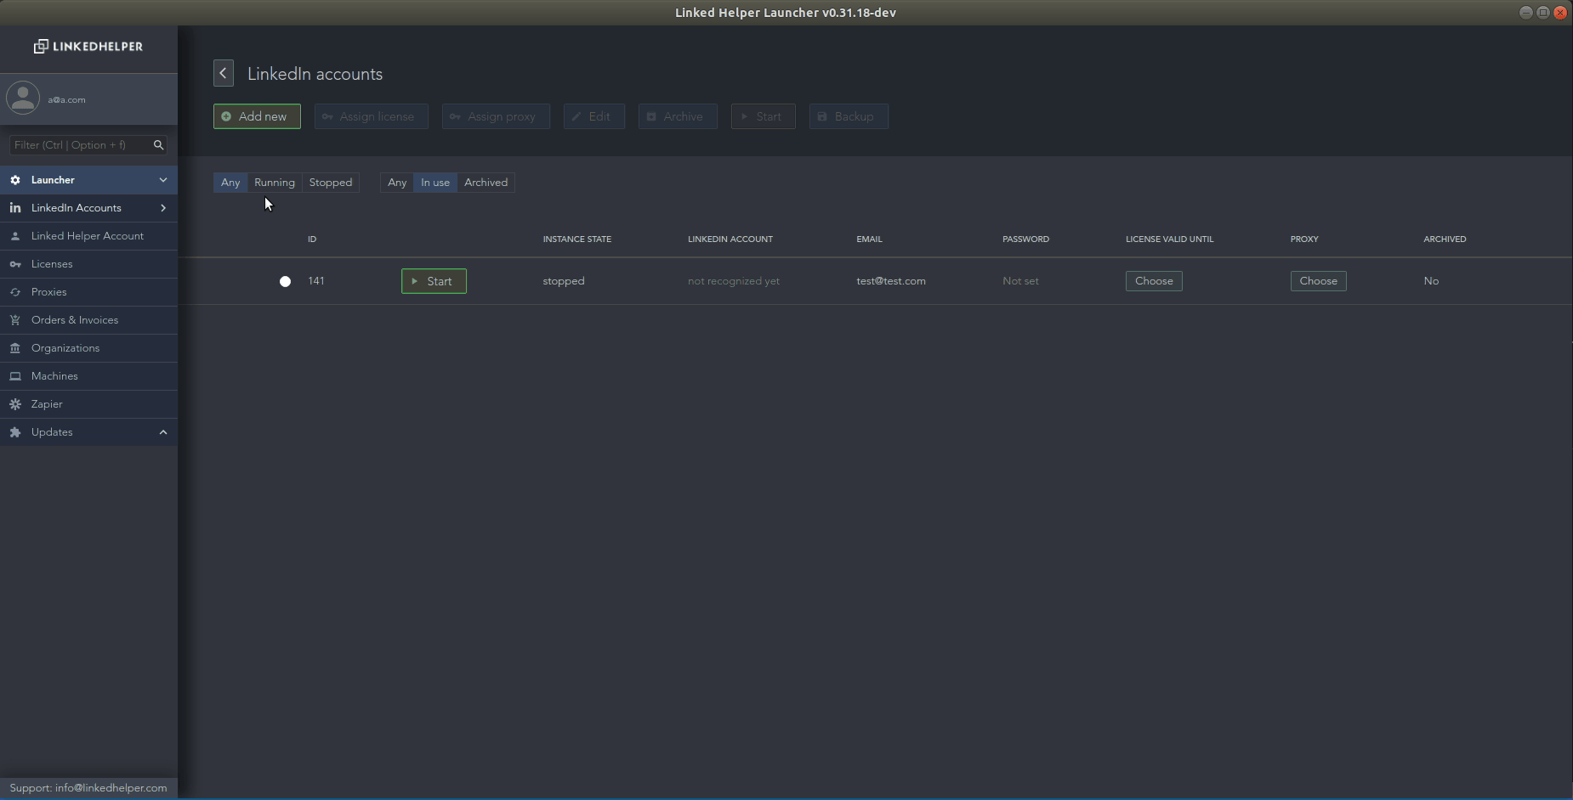Show only In use accounts
The height and width of the screenshot is (800, 1573).
pyautogui.click(x=435, y=183)
